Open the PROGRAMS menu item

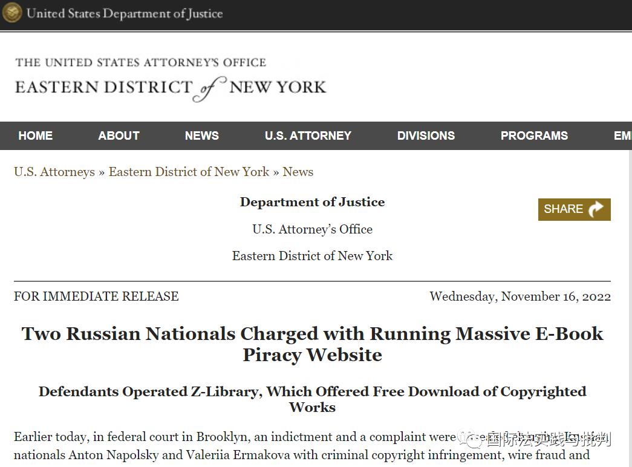(534, 136)
